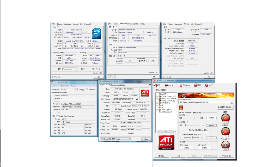267x167 pixels.
Task: Click the 使用状況 activity gauge showing 0%
Action: point(226,132)
